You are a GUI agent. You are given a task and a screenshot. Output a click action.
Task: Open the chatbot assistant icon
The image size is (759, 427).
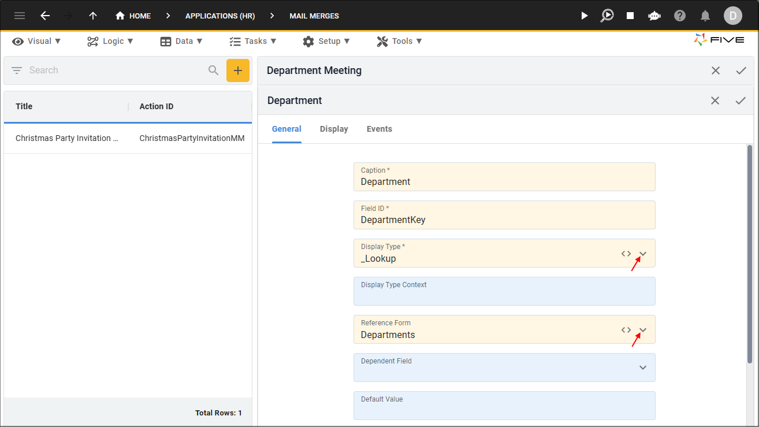point(654,16)
